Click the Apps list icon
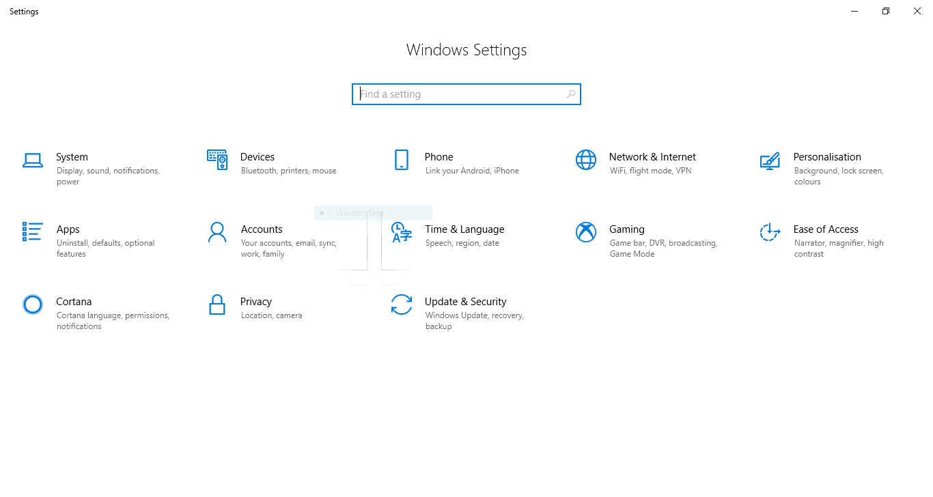 33,232
